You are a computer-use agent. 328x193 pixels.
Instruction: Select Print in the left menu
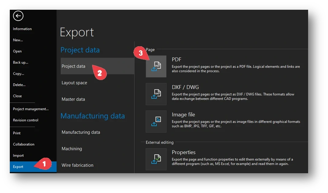(x=17, y=133)
